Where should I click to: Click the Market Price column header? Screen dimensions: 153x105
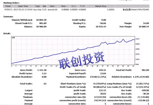click(101, 6)
